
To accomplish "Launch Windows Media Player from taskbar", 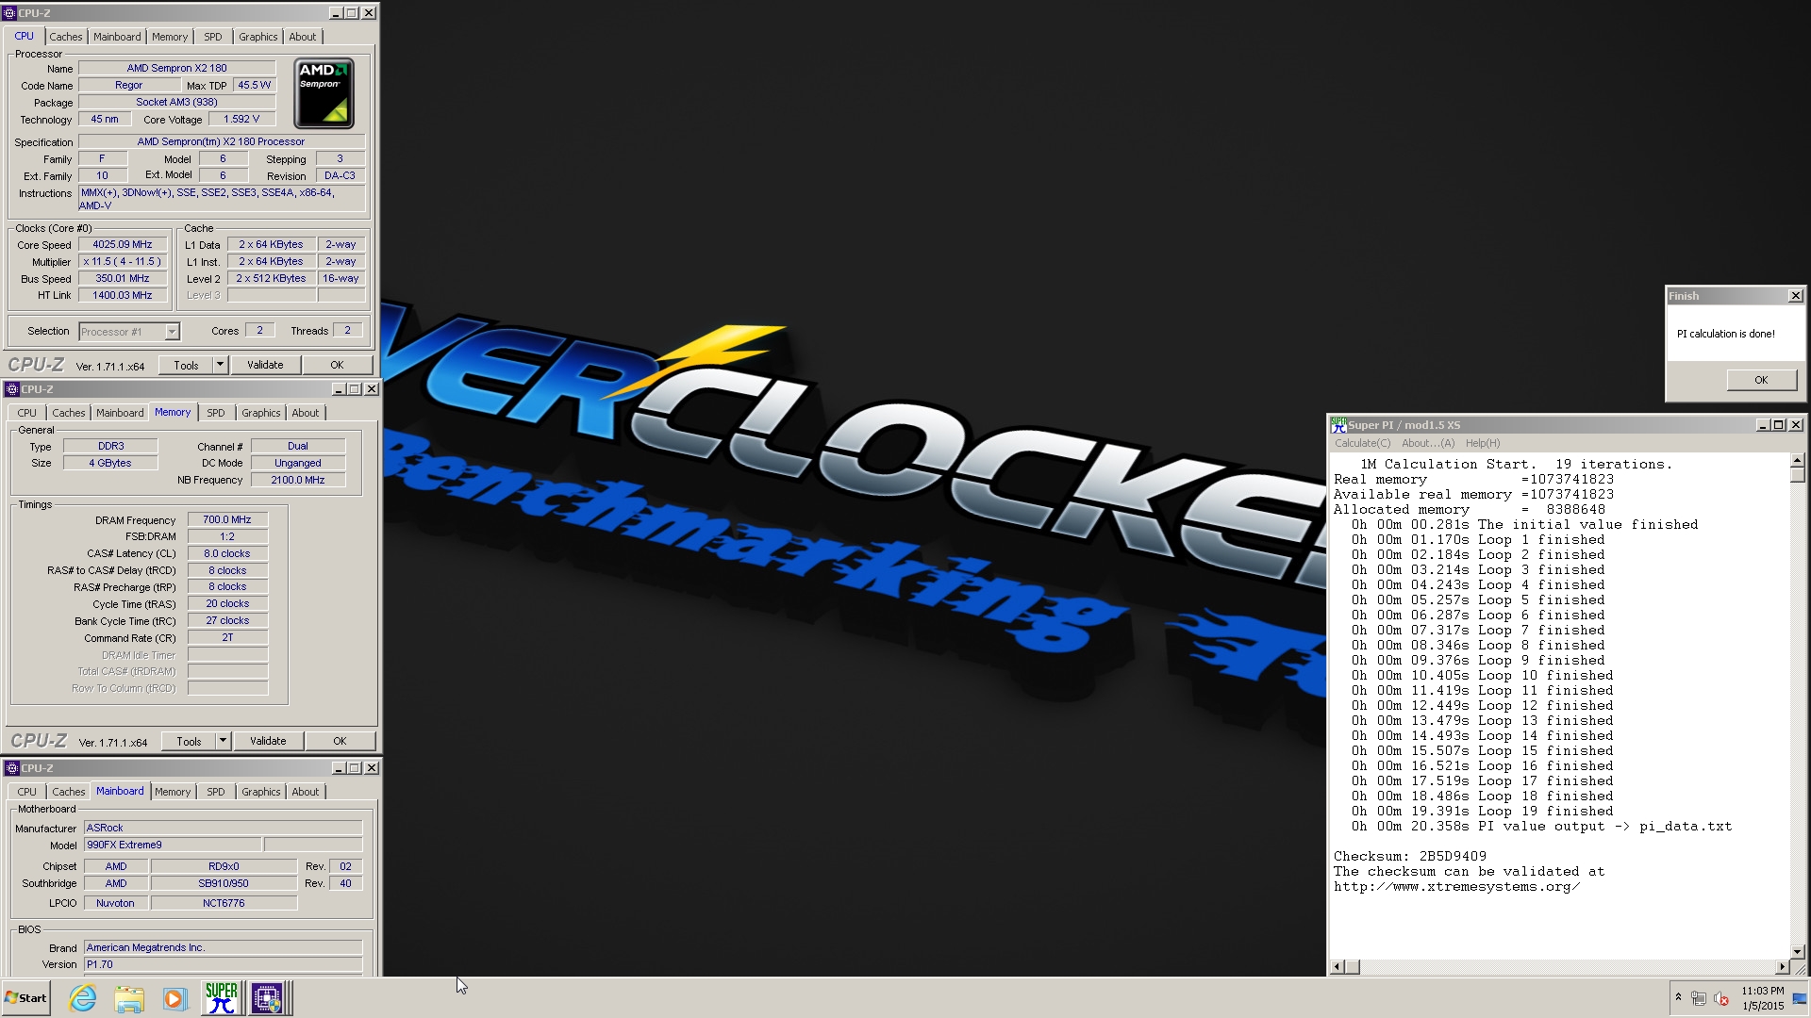I will coord(174,998).
